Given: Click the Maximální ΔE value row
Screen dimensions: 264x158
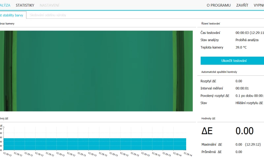Looking at the screenshot, I should 248,145.
